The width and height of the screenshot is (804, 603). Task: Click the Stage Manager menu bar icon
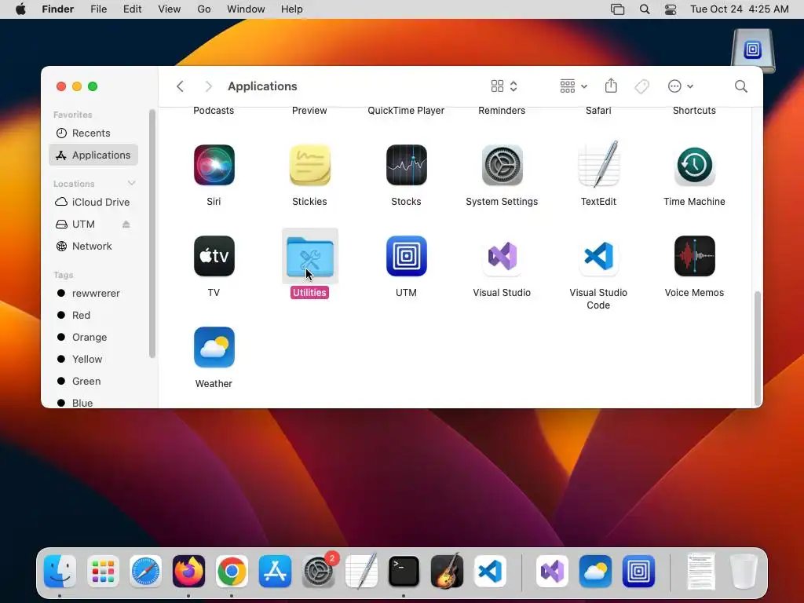tap(617, 9)
